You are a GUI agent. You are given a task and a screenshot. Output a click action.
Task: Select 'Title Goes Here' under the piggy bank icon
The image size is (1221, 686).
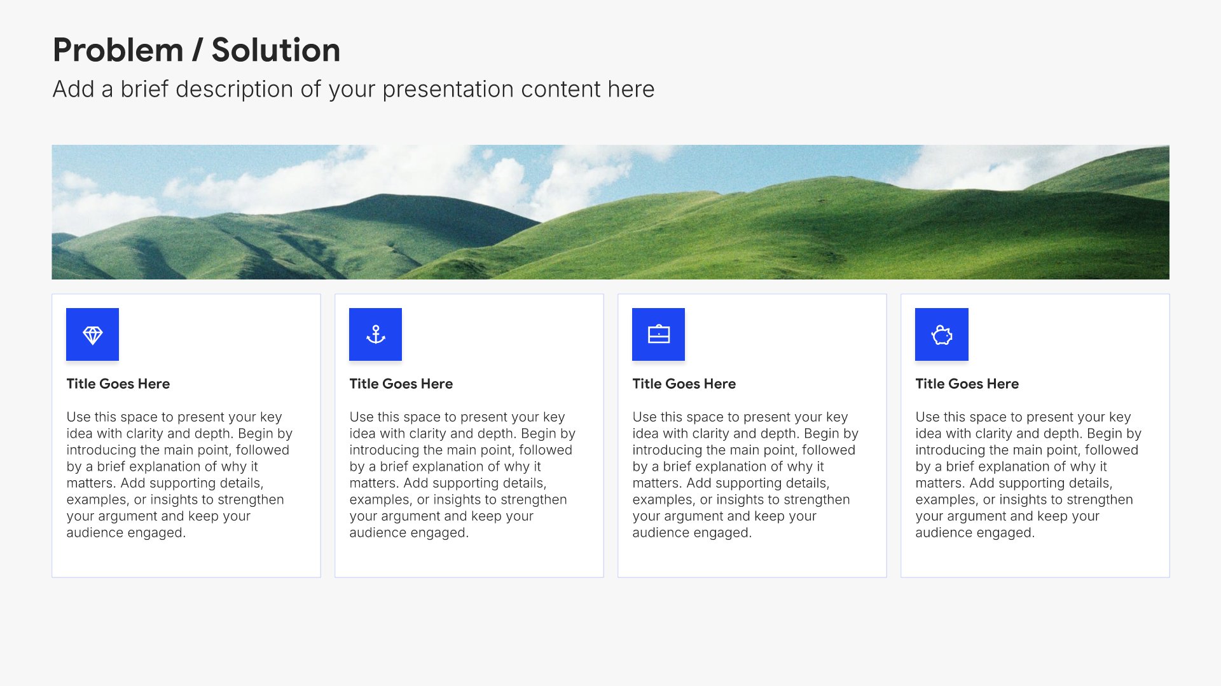[x=967, y=384]
